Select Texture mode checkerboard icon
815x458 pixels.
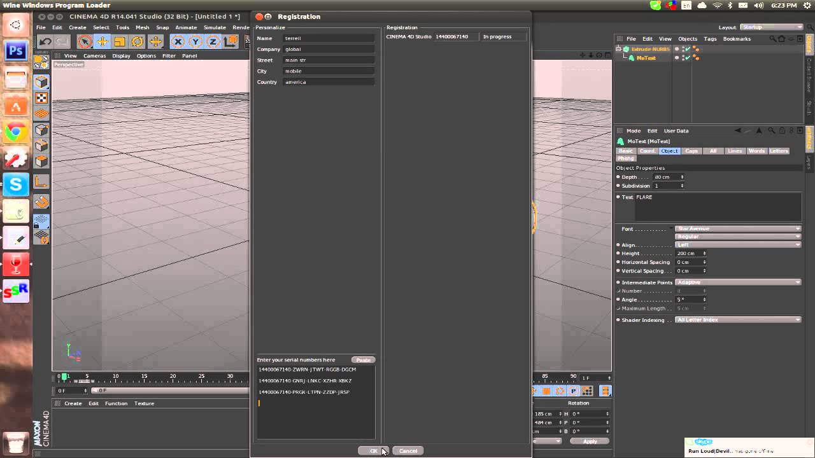coord(41,98)
